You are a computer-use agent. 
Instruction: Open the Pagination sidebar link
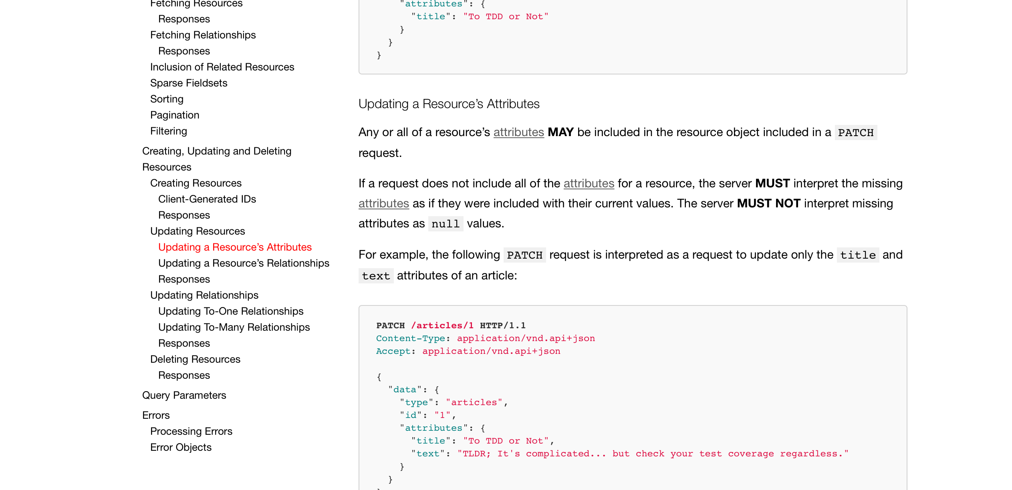click(x=175, y=115)
